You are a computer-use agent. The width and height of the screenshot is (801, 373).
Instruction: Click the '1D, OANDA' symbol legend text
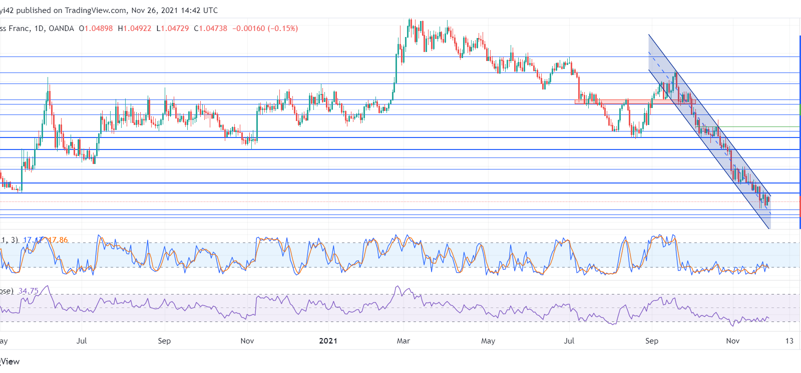pos(54,28)
